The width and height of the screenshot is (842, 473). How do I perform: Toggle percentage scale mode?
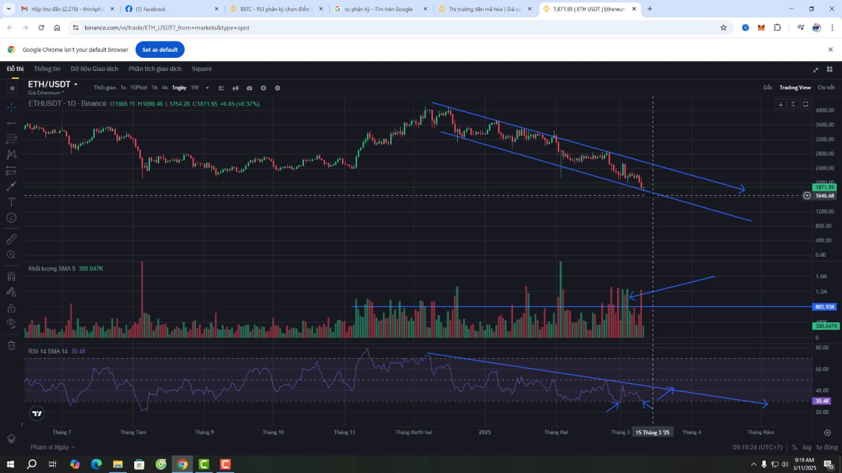coord(793,447)
